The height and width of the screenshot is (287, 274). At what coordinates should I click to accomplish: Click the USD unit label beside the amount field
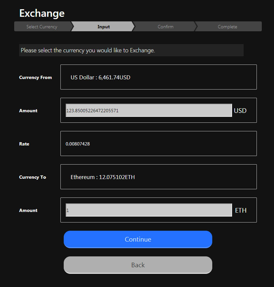point(240,111)
